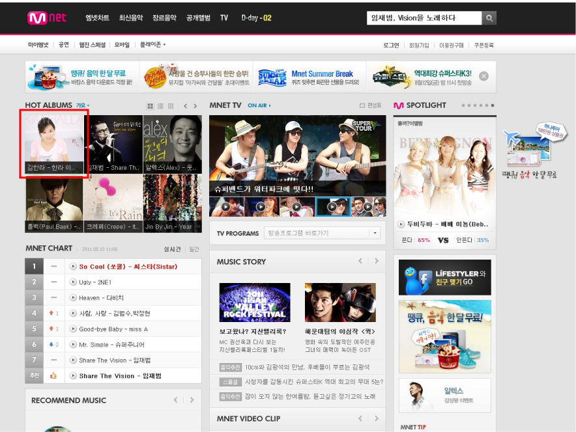Switch Hot Albums to large thumbnail view
Viewport: 576px width, 432px height.
[x=151, y=106]
